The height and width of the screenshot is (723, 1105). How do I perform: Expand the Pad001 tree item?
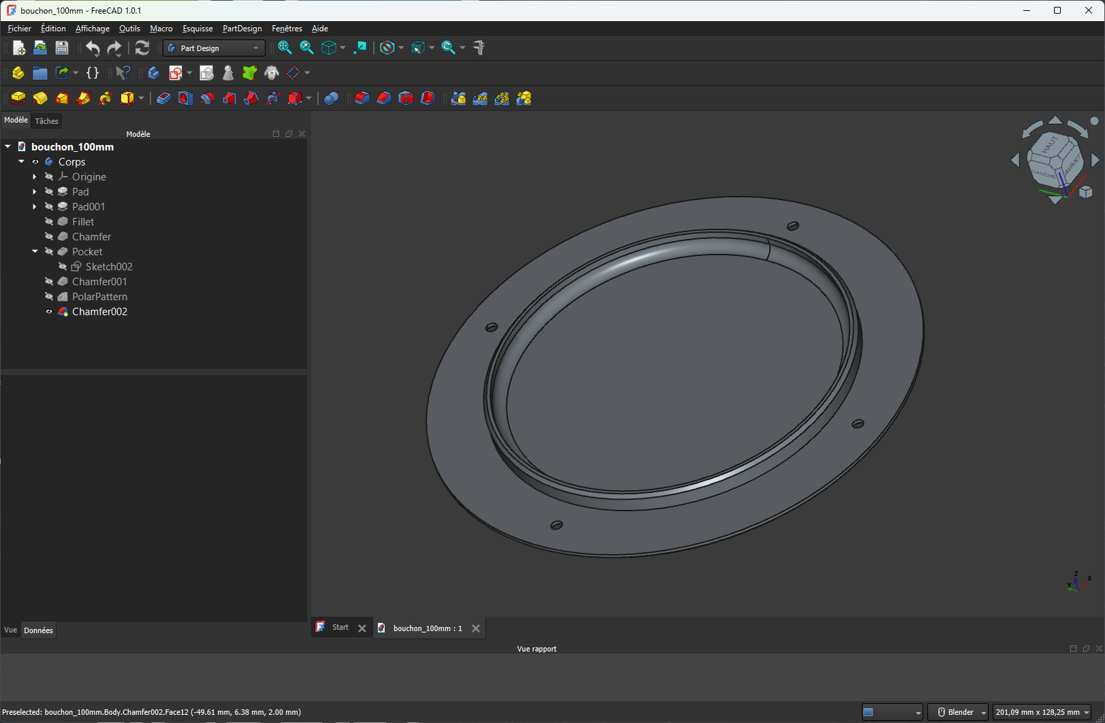35,207
